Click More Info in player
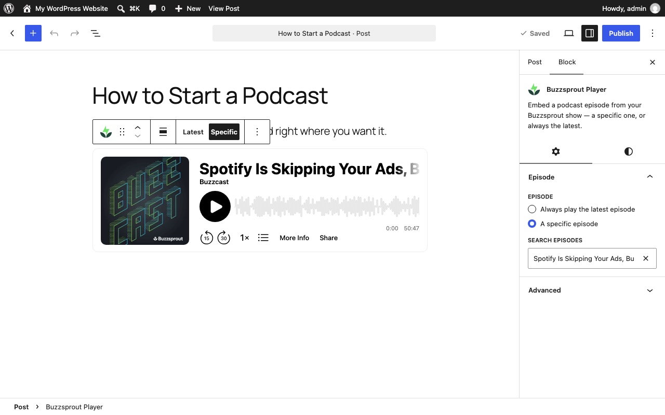The width and height of the screenshot is (665, 415). coord(294,238)
